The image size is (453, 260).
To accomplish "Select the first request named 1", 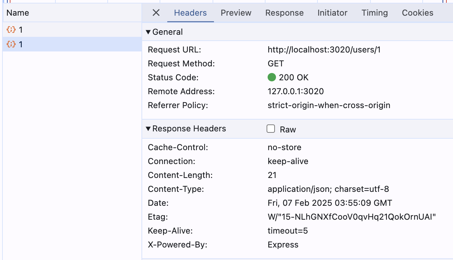I will (72, 30).
